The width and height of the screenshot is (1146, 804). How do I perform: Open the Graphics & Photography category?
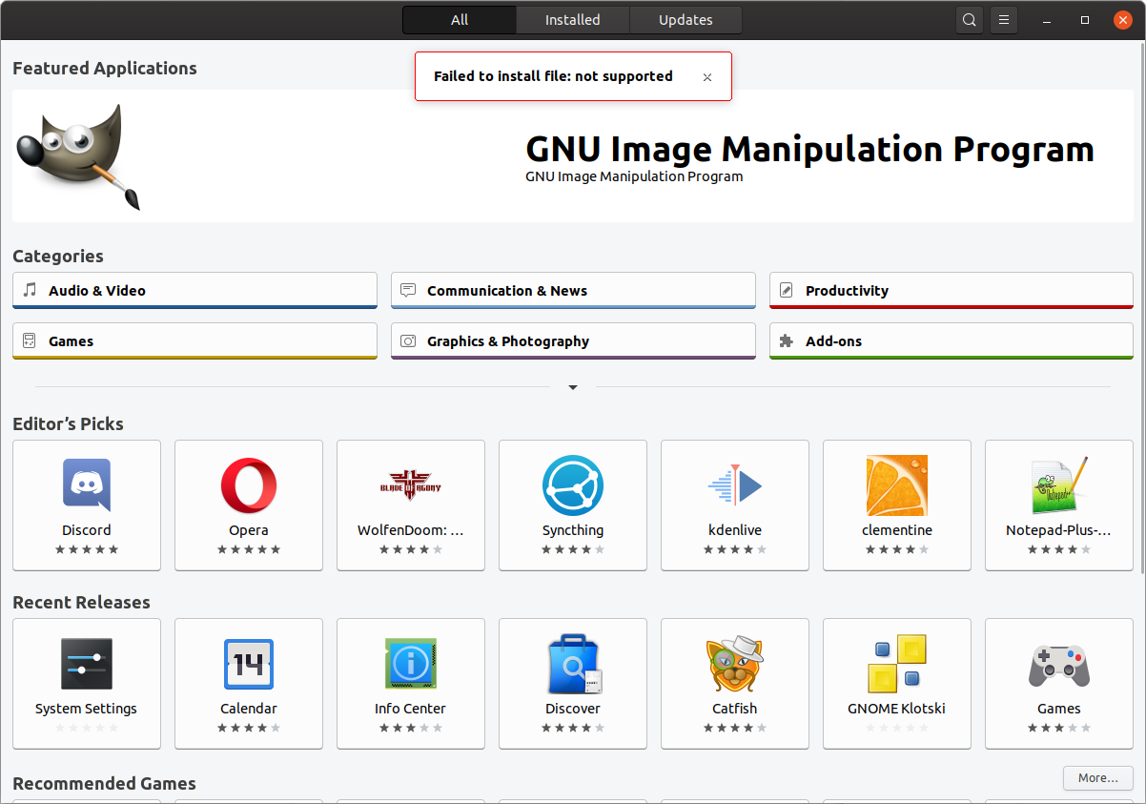pyautogui.click(x=573, y=340)
